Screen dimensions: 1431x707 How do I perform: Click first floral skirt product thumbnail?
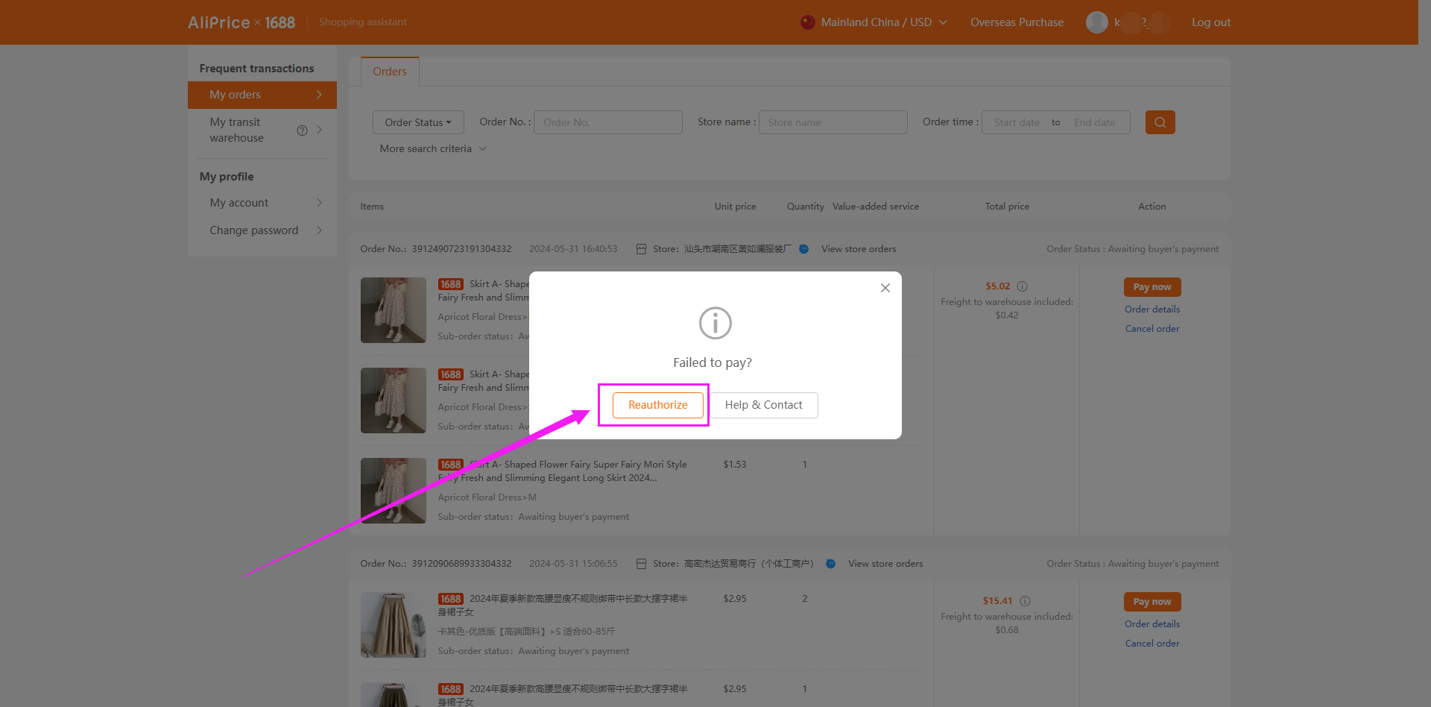(394, 310)
